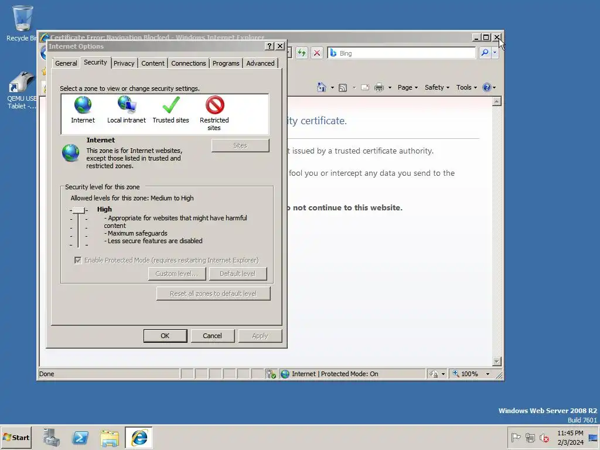Switch to the General tab

pyautogui.click(x=66, y=63)
